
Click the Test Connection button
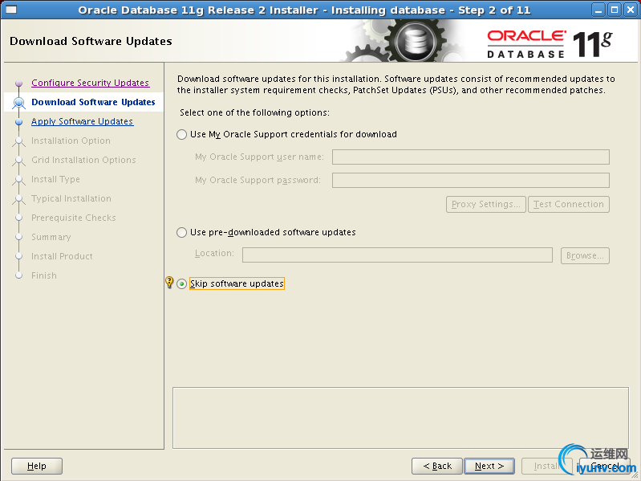pyautogui.click(x=569, y=204)
